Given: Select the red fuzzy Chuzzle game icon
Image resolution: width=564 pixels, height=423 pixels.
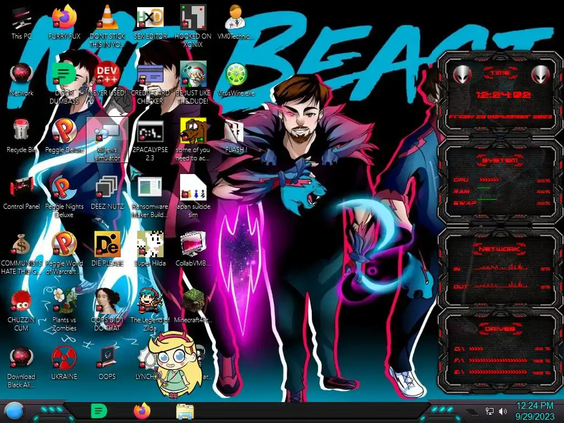Looking at the screenshot, I should click(x=21, y=310).
